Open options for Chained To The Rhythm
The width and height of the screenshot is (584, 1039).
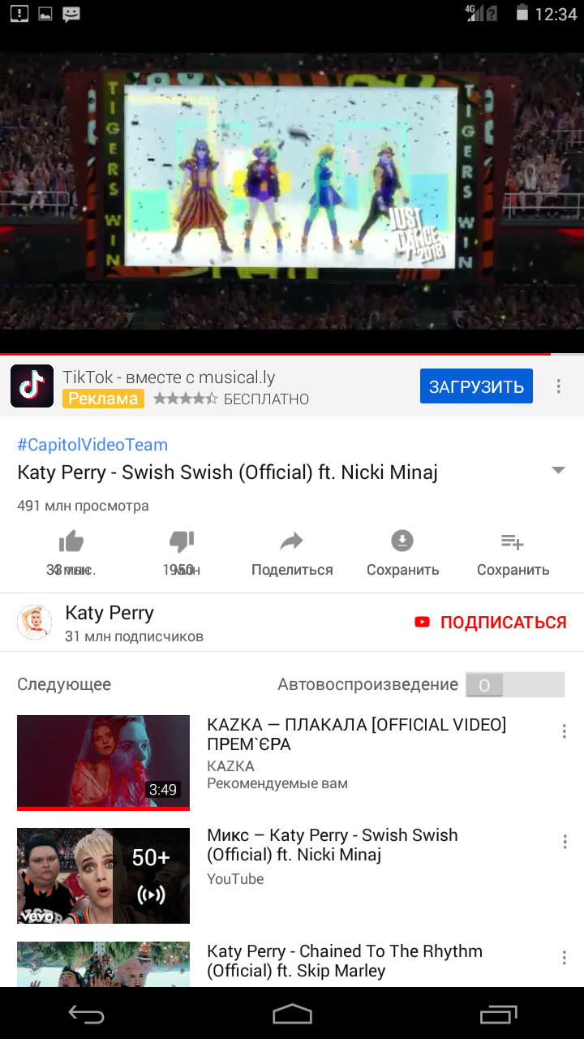(x=565, y=958)
